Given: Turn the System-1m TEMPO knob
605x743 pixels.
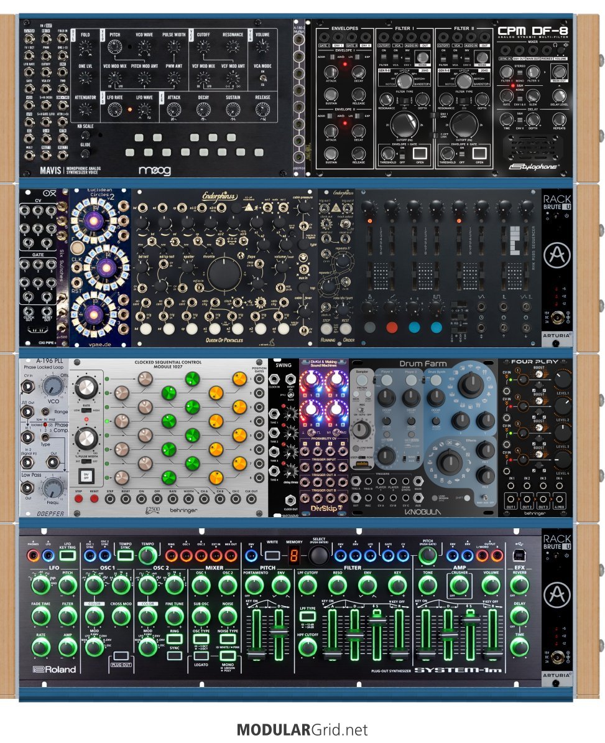Looking at the screenshot, I should (147, 555).
